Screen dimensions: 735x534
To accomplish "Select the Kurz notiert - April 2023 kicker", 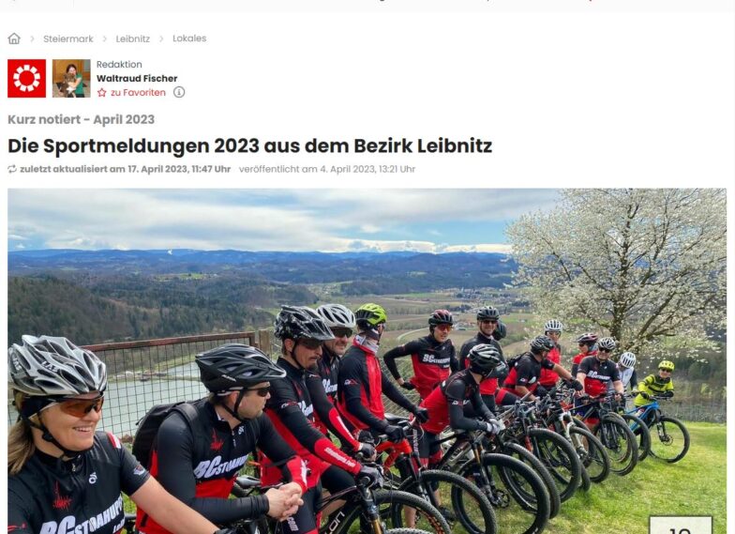I will click(81, 120).
